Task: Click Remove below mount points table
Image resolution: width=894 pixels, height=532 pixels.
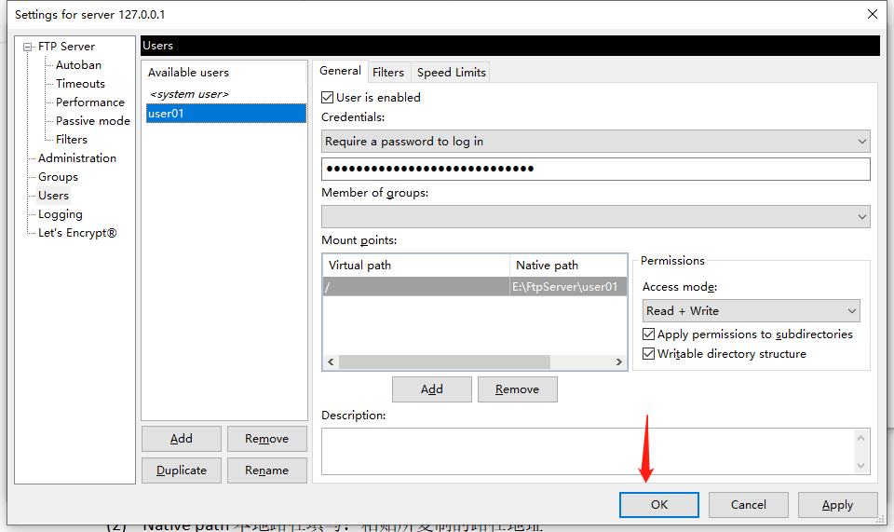Action: click(x=517, y=389)
